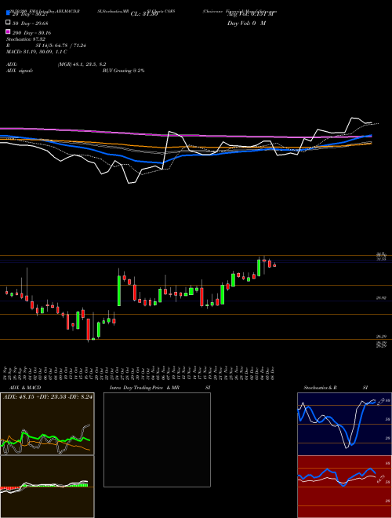Click the large green candle at the chart high
This screenshot has width=392, height=518.
click(259, 268)
